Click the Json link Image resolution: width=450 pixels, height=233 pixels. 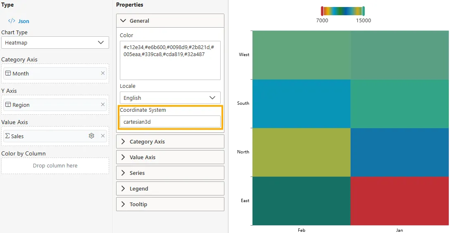click(24, 21)
